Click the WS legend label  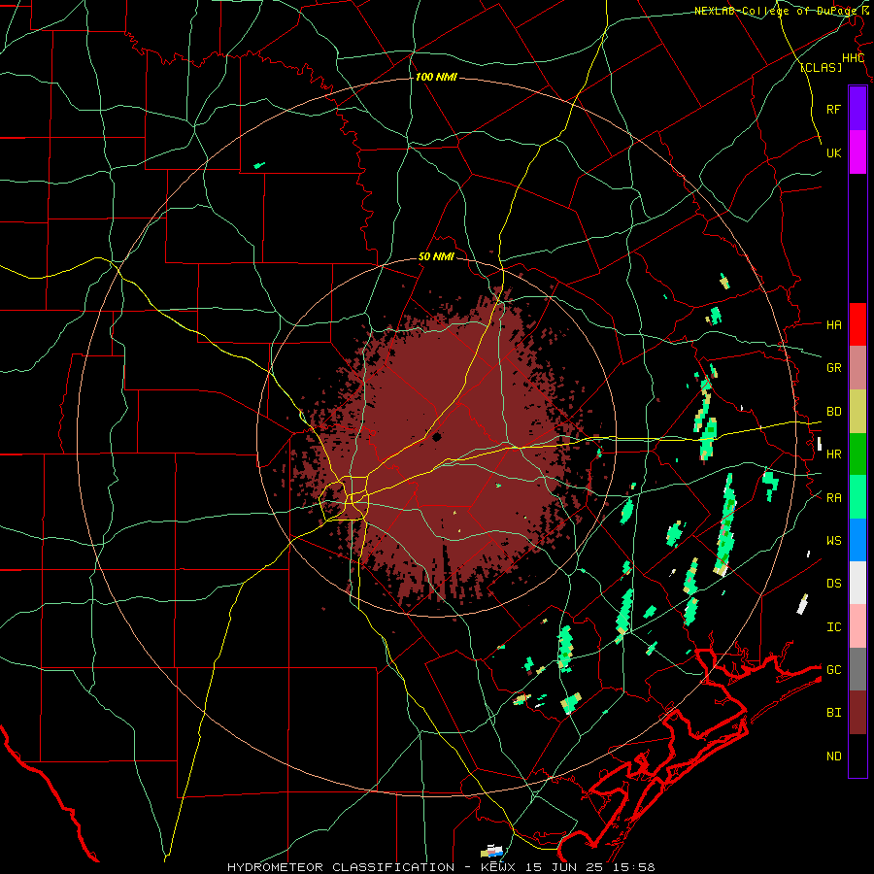pos(833,540)
